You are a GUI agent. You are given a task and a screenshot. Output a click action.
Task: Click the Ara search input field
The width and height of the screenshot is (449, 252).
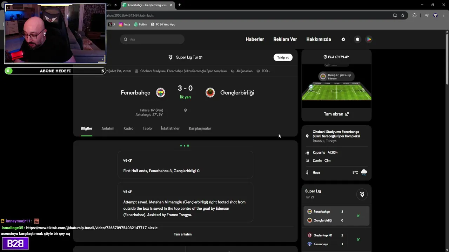click(x=152, y=39)
